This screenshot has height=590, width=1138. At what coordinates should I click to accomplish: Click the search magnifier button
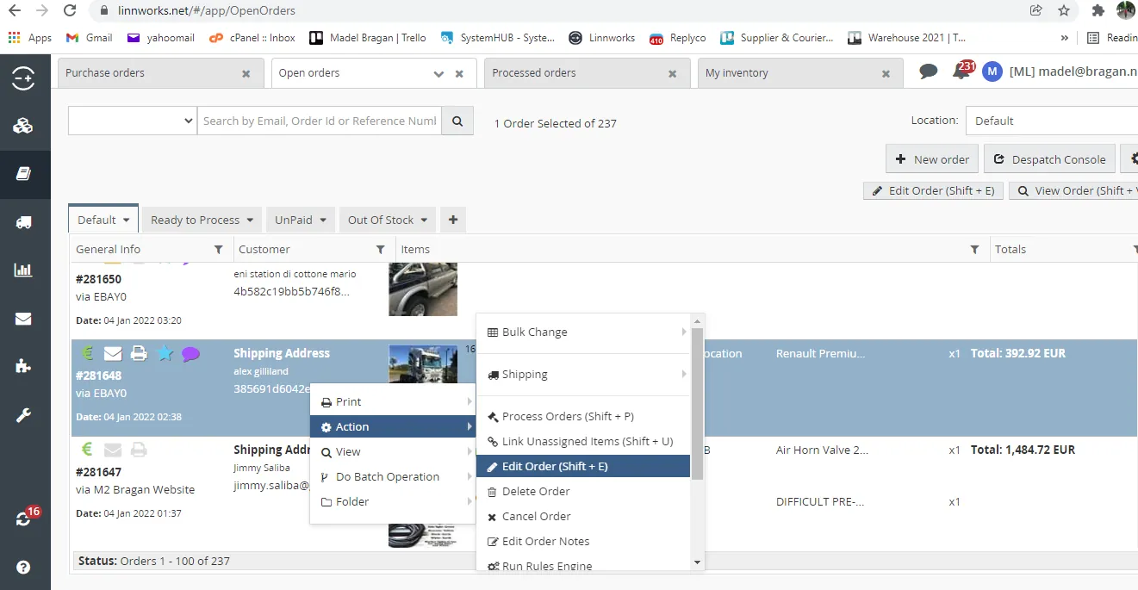point(457,121)
